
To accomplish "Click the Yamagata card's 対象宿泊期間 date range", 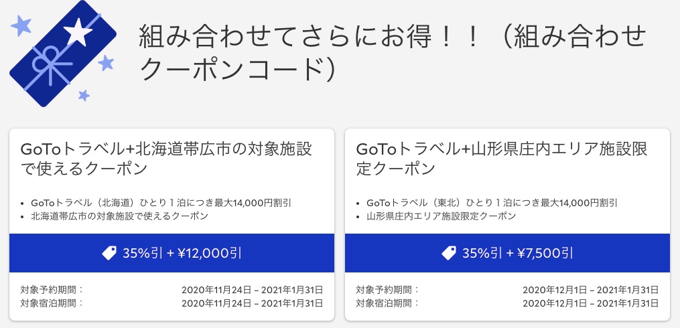I will [x=590, y=303].
